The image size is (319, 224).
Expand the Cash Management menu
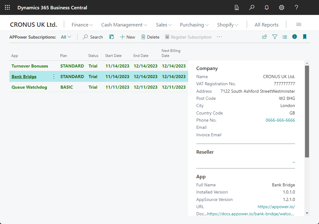tap(124, 25)
